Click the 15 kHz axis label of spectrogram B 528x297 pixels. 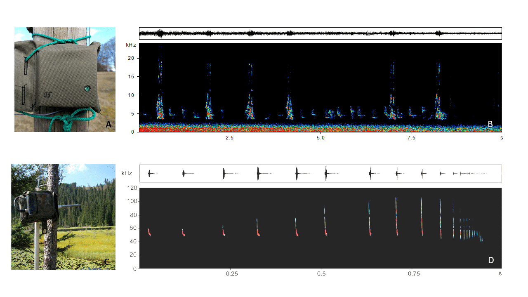pyautogui.click(x=132, y=77)
